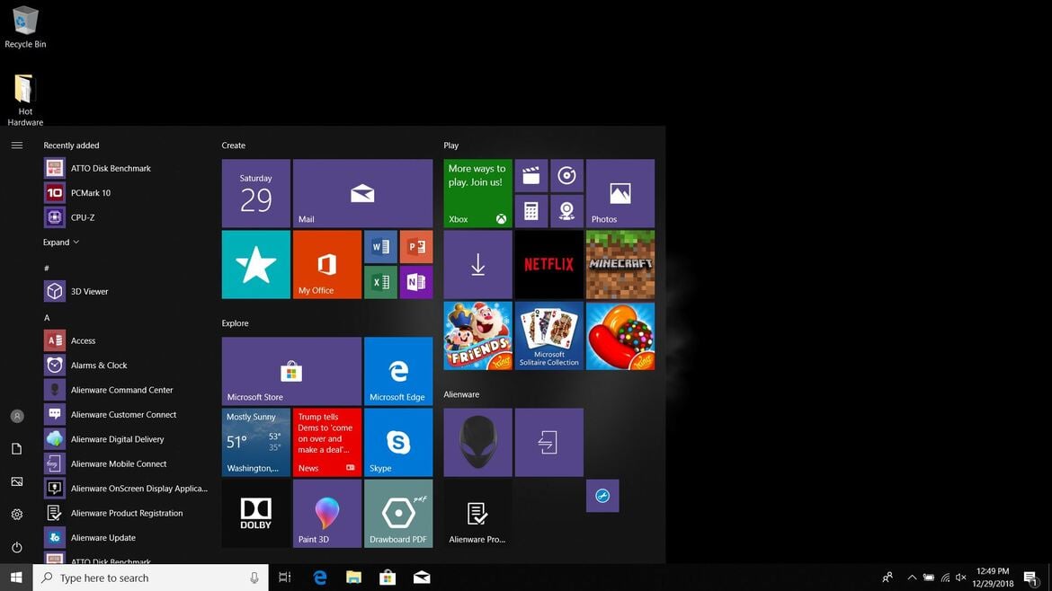Screen dimensions: 1052x591
Task: Click the Type here to search box
Action: (150, 577)
